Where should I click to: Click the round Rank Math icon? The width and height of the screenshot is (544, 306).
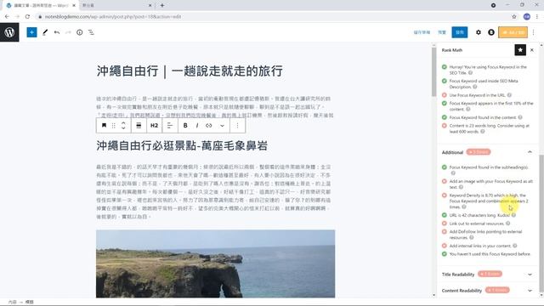pyautogui.click(x=491, y=32)
